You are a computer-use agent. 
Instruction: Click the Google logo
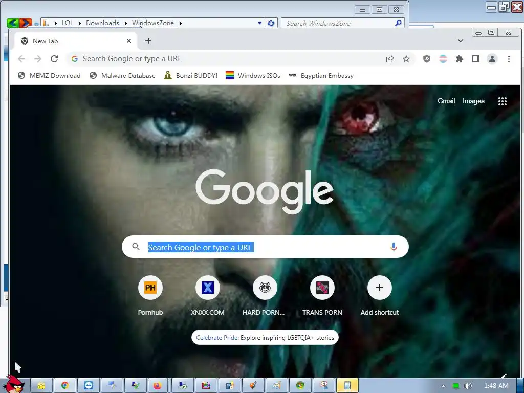265,191
